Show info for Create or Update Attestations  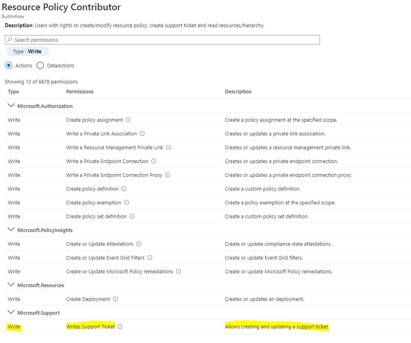pos(139,244)
